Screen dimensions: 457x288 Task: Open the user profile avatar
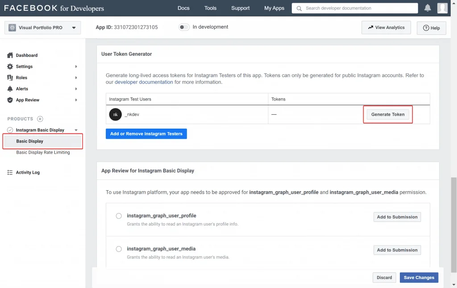[442, 8]
